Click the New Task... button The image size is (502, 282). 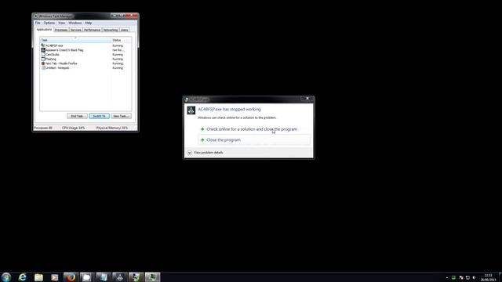tap(121, 116)
